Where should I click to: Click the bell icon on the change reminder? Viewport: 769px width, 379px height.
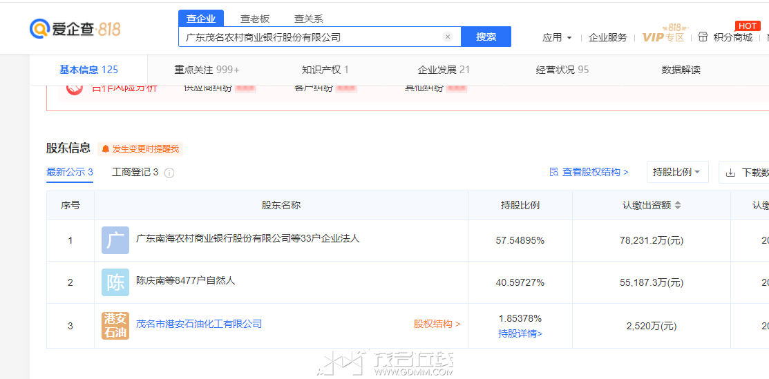(106, 149)
